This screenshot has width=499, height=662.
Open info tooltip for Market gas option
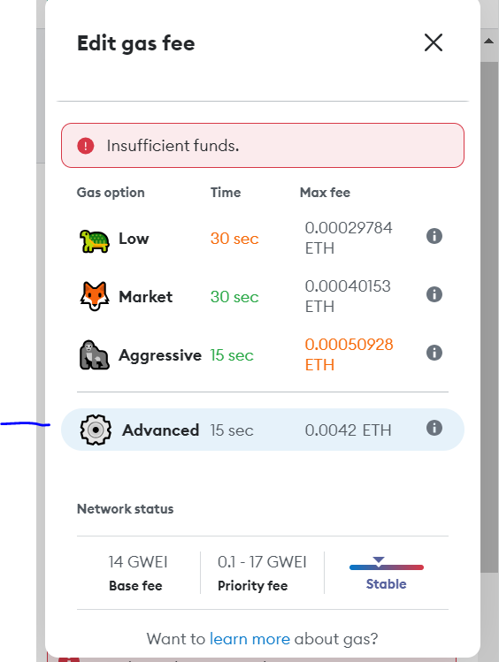pos(434,294)
